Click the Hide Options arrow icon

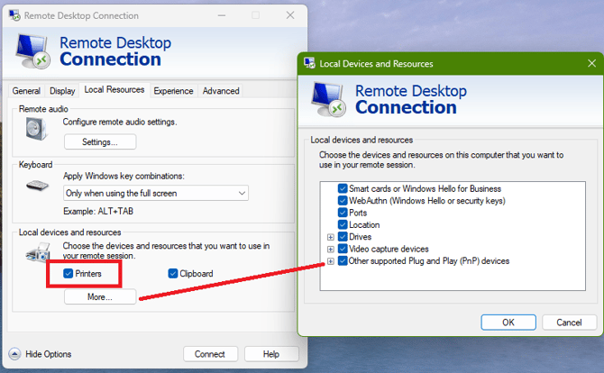pyautogui.click(x=14, y=354)
